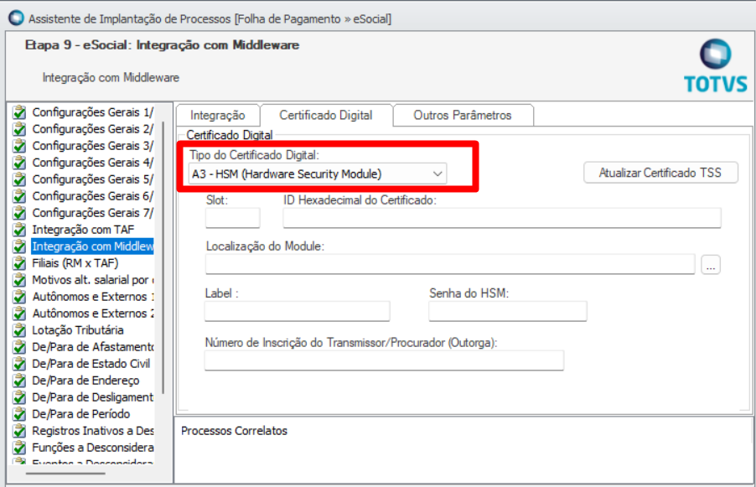Focus the Slot input field
The image size is (756, 487).
[232, 218]
